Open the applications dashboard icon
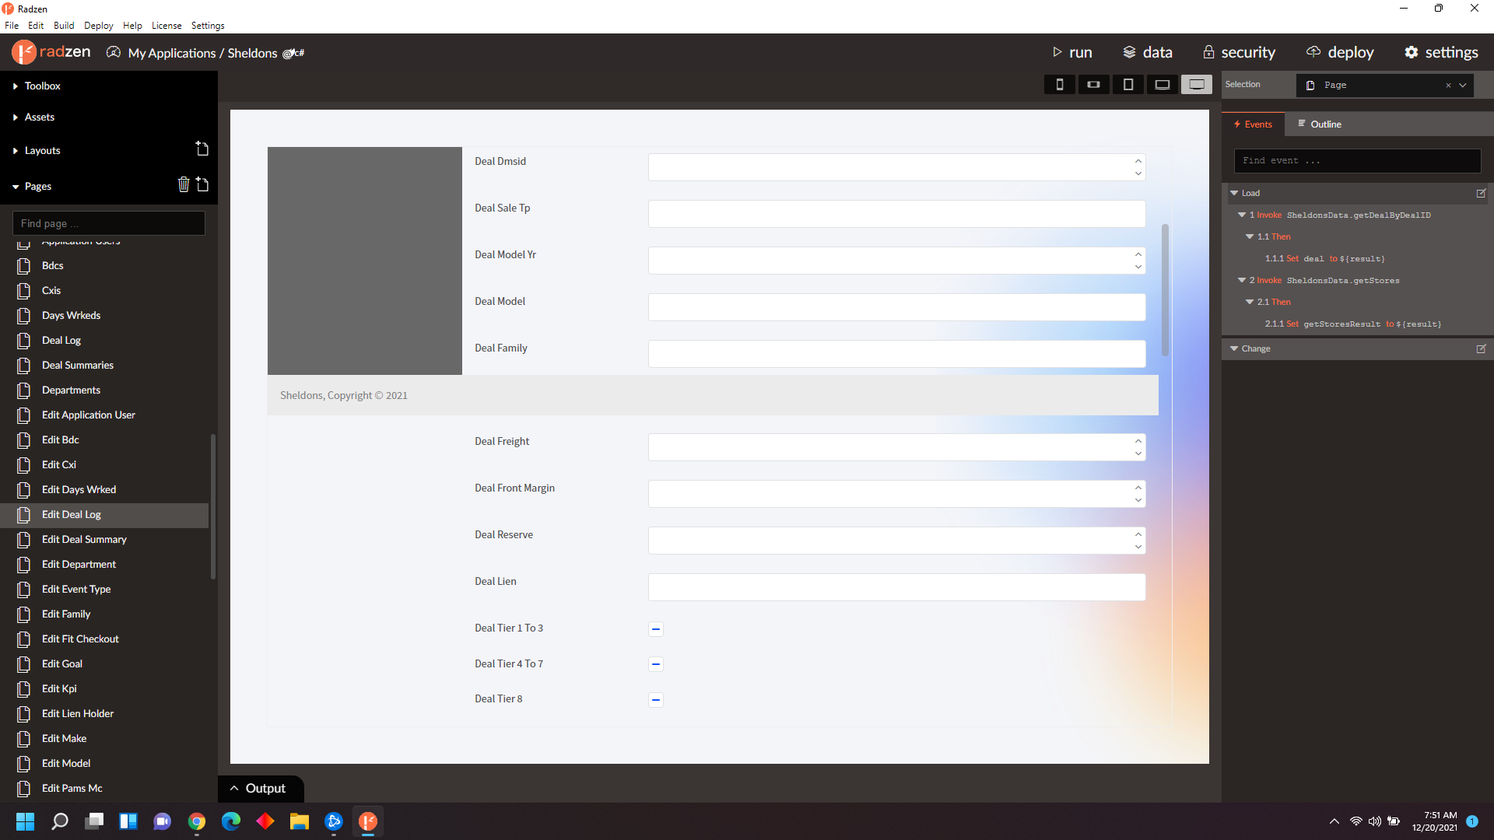Screen dimensions: 1494x840 pos(114,52)
